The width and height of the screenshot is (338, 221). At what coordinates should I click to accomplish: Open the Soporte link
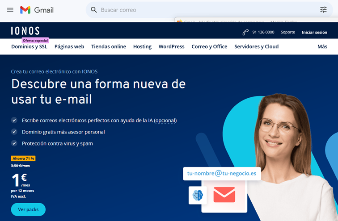point(288,32)
